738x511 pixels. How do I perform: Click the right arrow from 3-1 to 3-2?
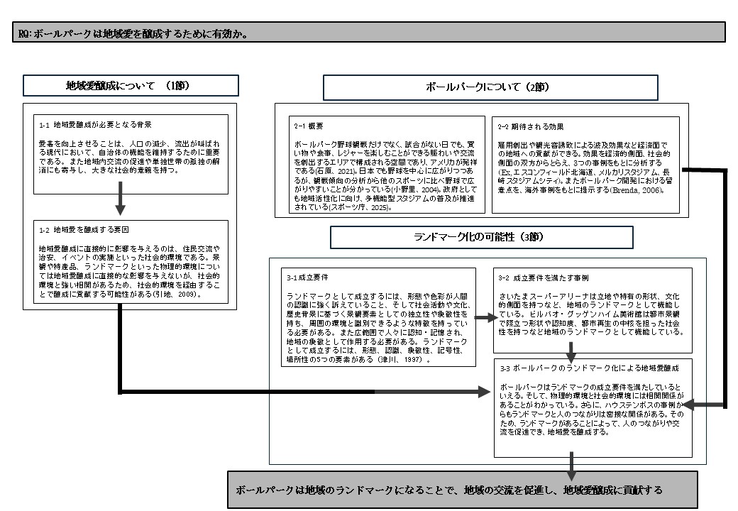pos(485,319)
